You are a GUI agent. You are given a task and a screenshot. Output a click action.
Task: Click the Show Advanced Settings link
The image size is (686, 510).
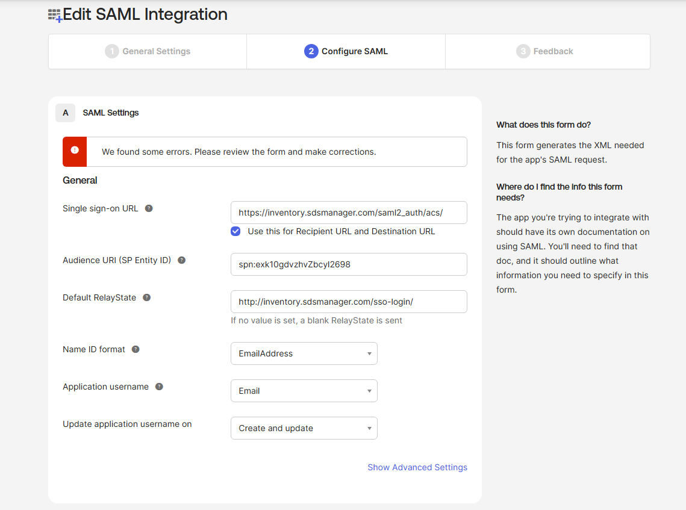tap(417, 467)
